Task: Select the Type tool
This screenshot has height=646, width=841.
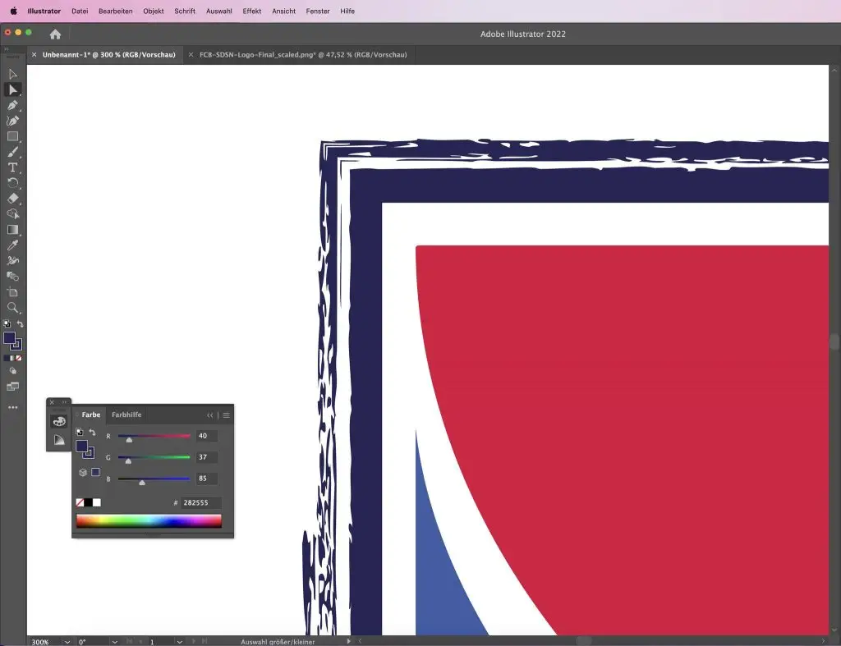Action: point(12,167)
